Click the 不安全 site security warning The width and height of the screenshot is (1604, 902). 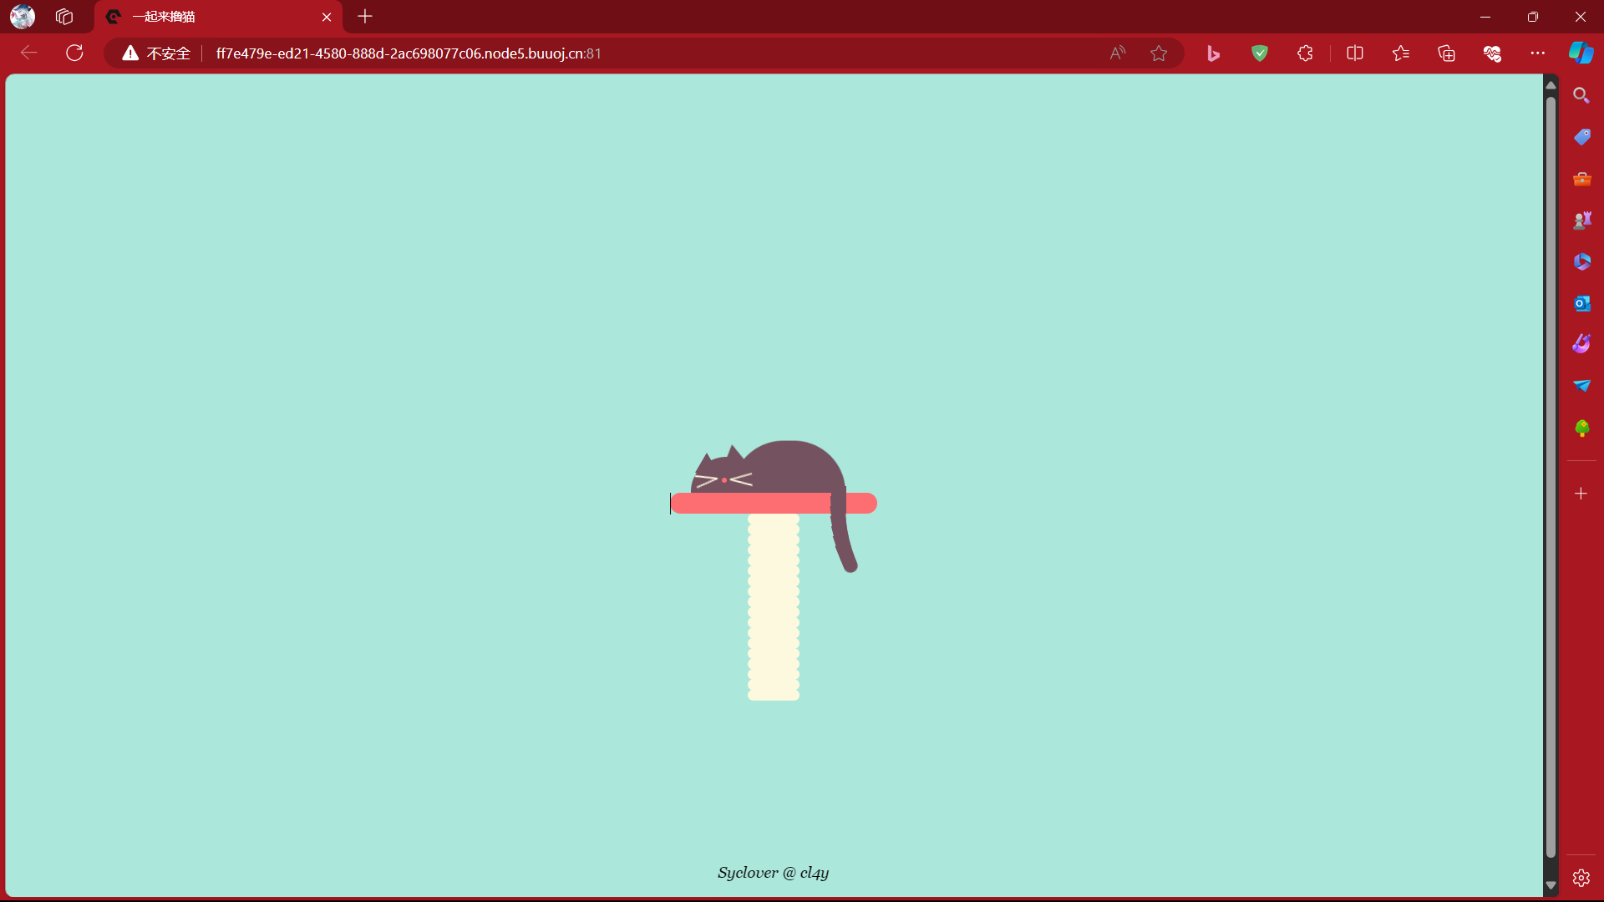[x=156, y=53]
